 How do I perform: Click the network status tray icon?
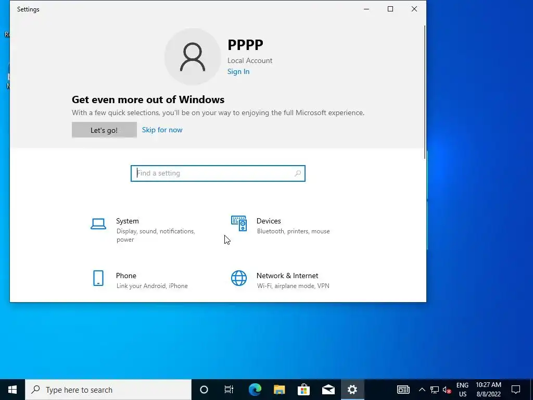(x=435, y=390)
